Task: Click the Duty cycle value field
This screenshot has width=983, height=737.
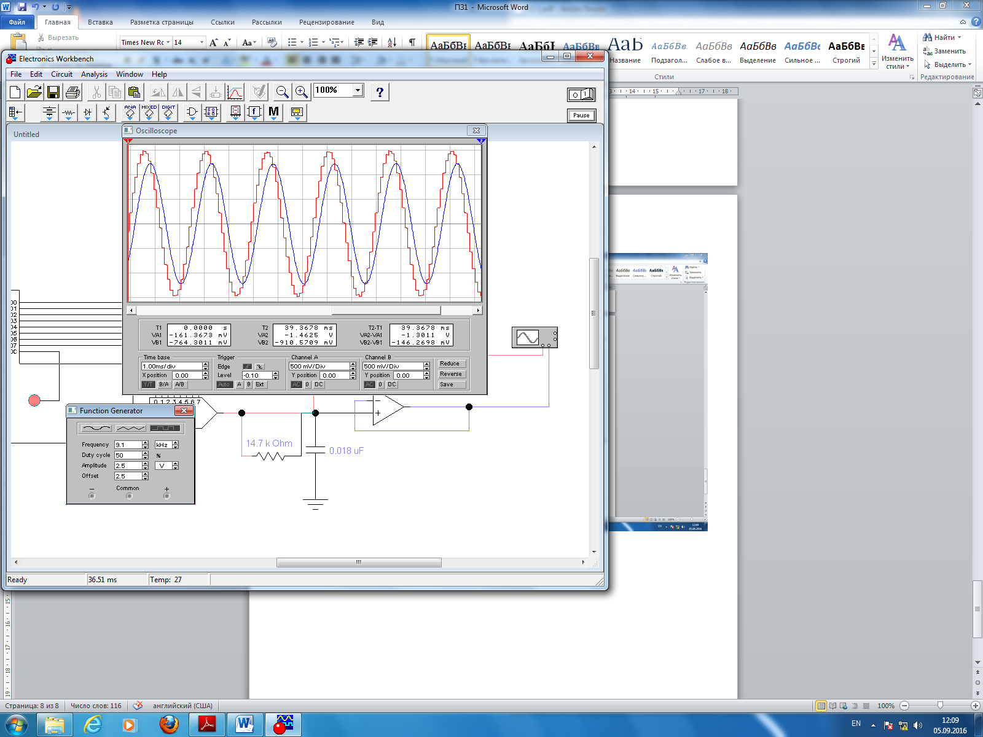Action: (x=128, y=455)
